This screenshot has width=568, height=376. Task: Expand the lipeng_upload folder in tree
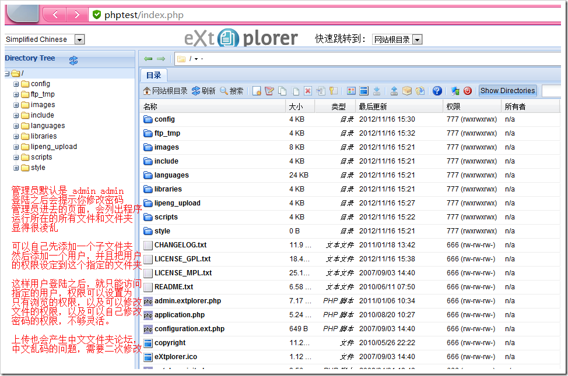[16, 147]
